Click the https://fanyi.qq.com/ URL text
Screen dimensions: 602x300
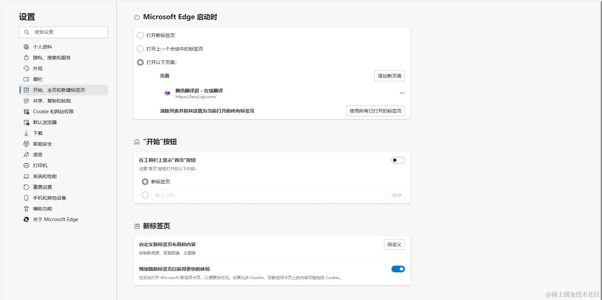pos(196,97)
